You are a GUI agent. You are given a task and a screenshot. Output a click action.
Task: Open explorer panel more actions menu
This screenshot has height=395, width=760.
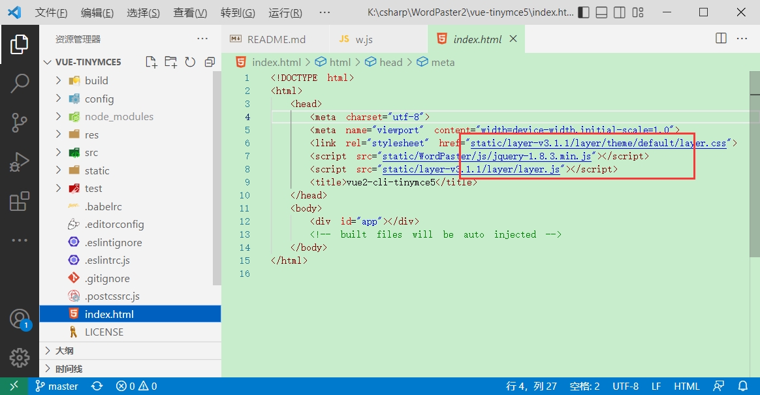coord(202,39)
